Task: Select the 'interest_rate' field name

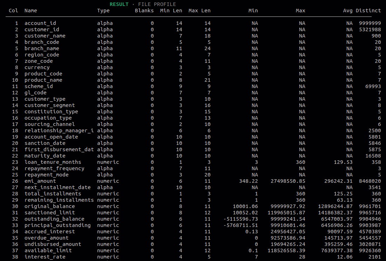Action: click(45, 257)
